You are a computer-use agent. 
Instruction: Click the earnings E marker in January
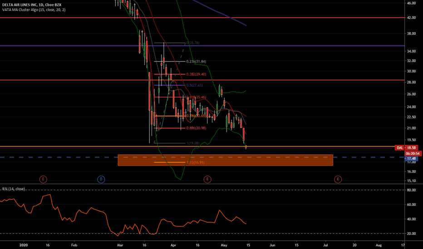43,179
